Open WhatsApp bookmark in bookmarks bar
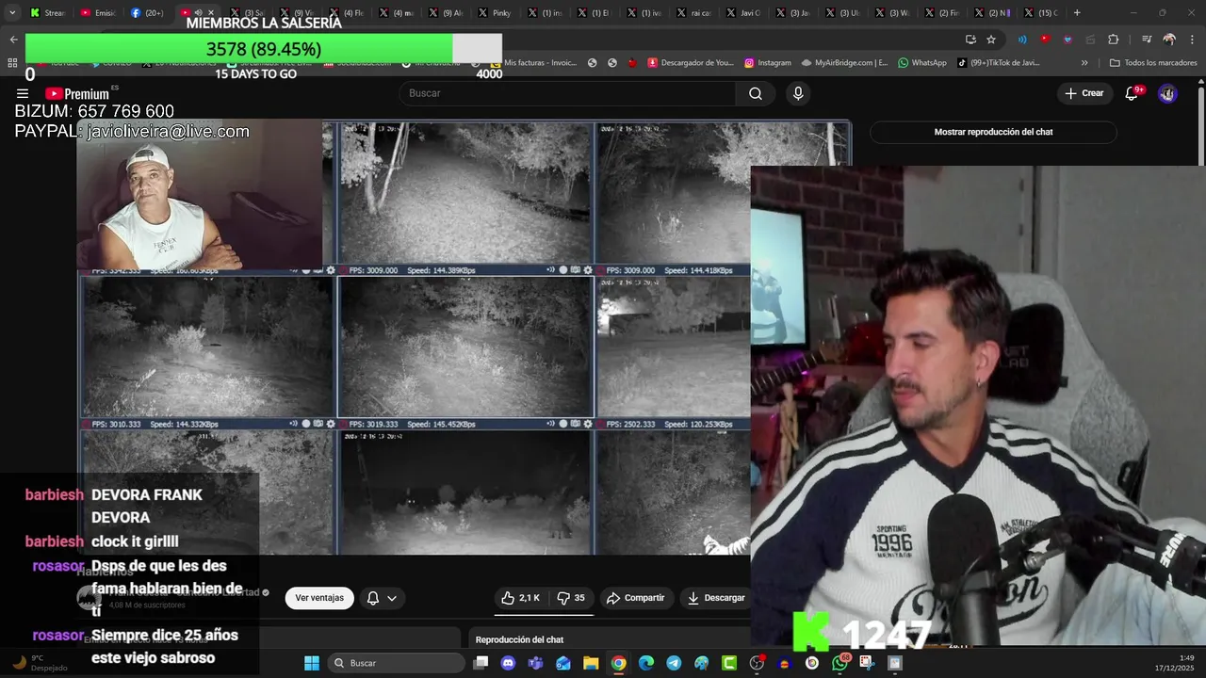Screen dimensions: 1206x678 coord(921,63)
